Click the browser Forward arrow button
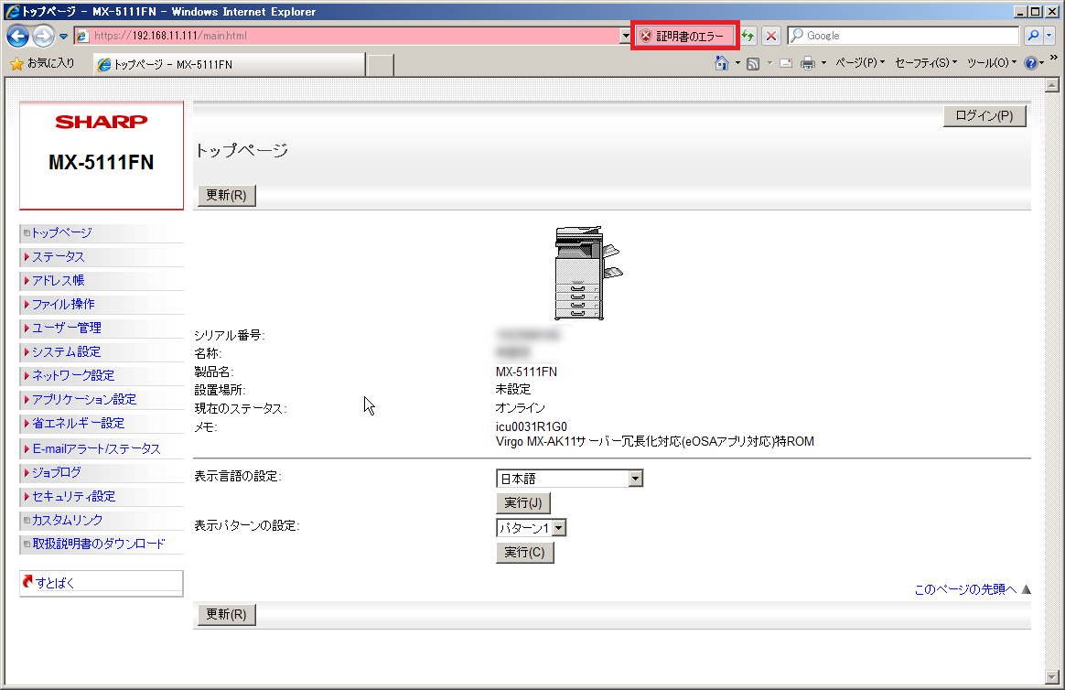Screen dimensions: 1065x690 [x=44, y=36]
